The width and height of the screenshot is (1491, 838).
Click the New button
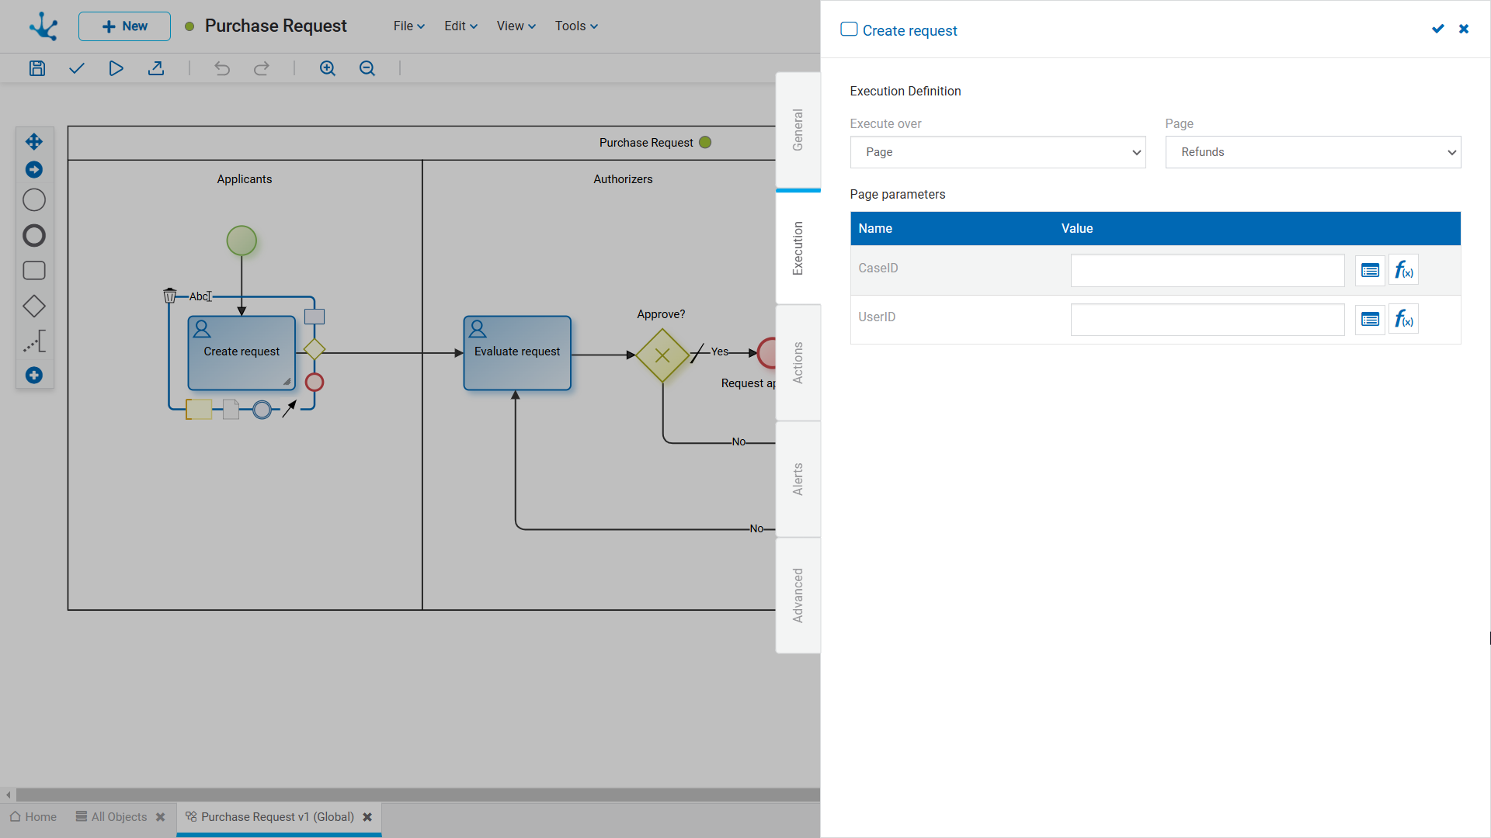(124, 26)
